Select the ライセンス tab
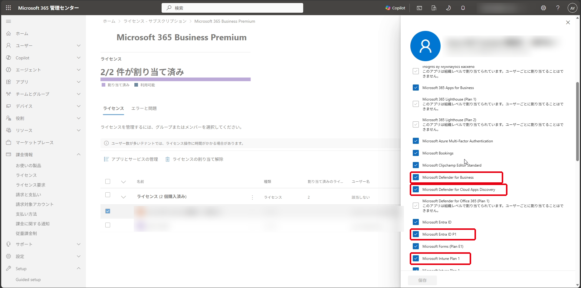 (113, 108)
